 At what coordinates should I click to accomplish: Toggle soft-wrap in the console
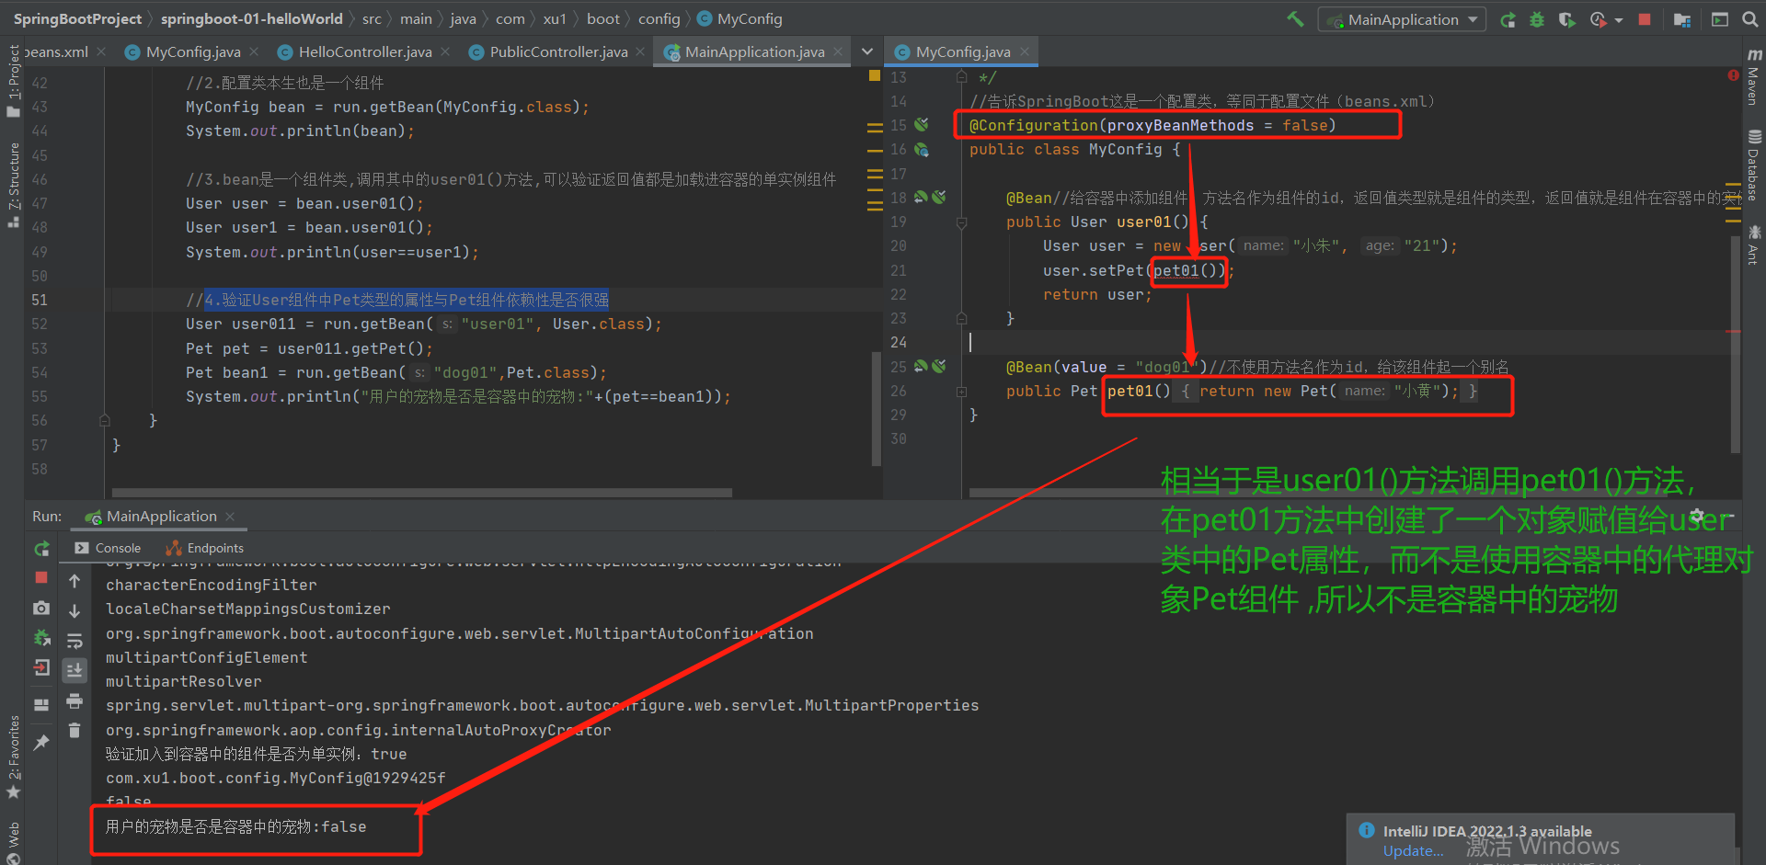[x=75, y=641]
